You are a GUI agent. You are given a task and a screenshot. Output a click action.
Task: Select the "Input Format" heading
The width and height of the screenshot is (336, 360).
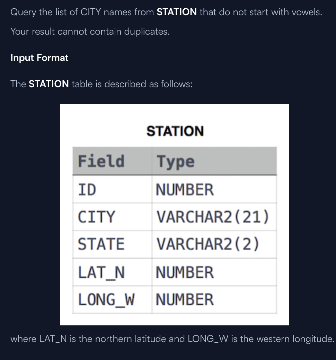coord(39,57)
